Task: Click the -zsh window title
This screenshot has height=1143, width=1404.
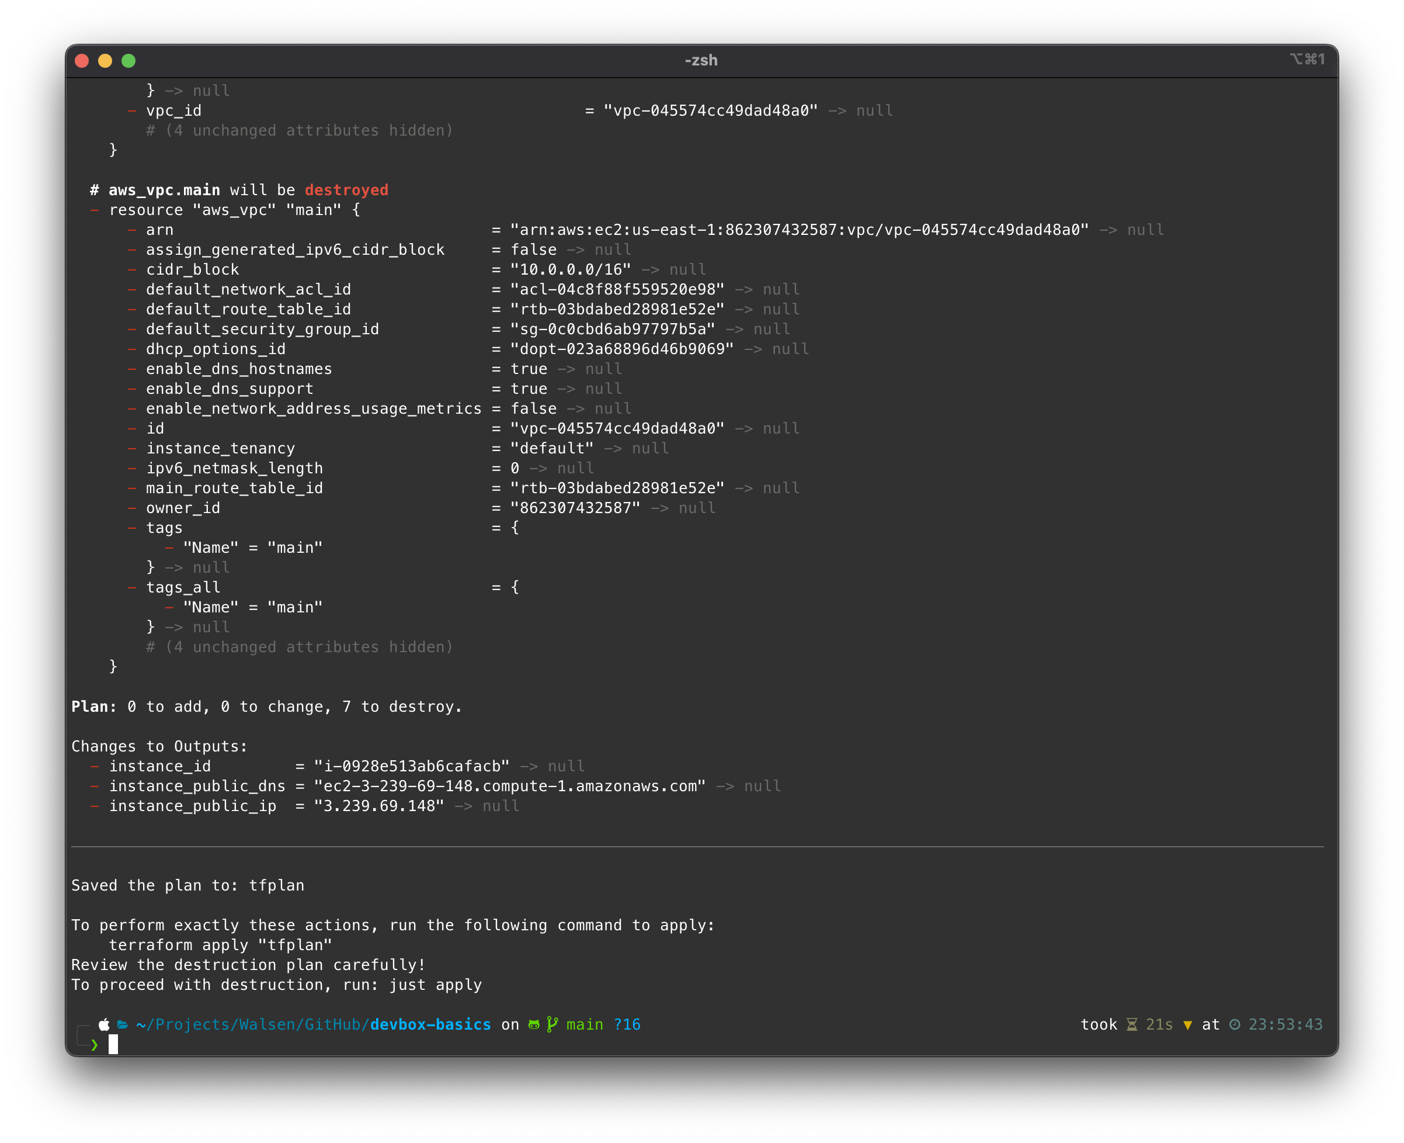Action: [701, 61]
